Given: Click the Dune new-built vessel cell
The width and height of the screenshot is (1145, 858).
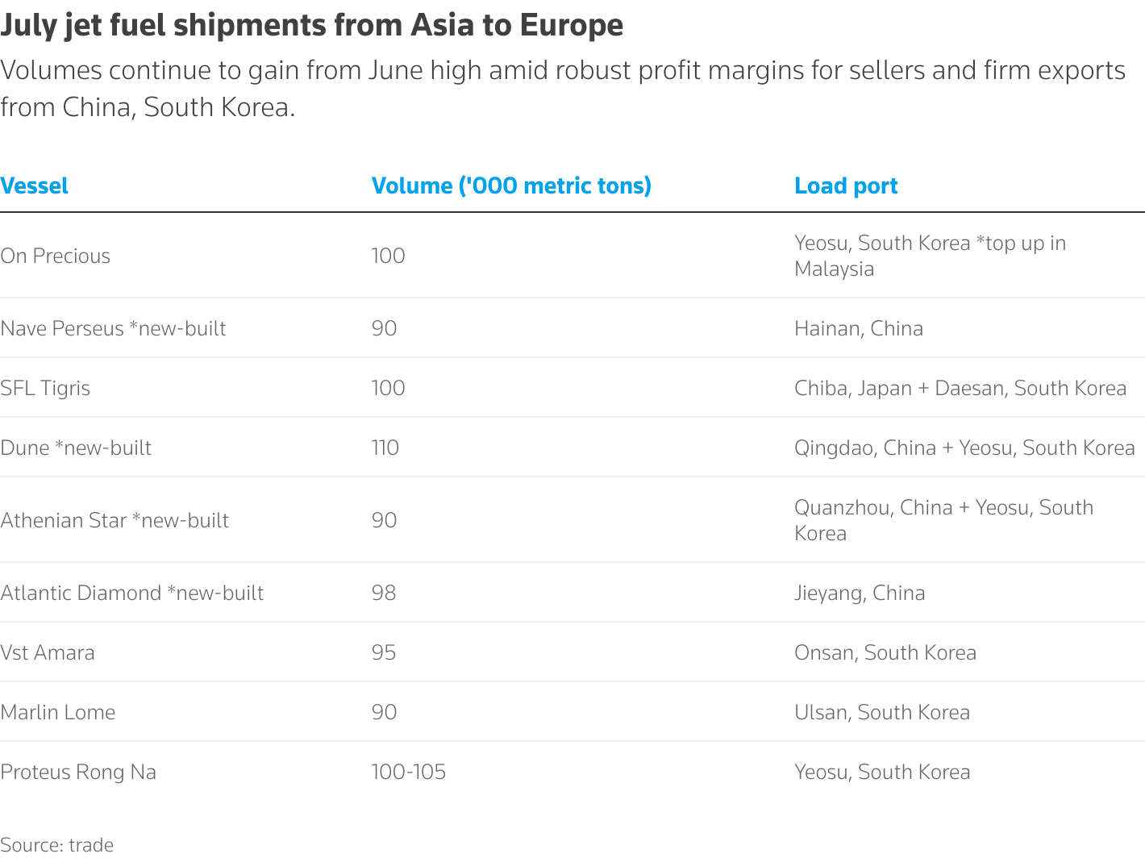Looking at the screenshot, I should point(76,448).
